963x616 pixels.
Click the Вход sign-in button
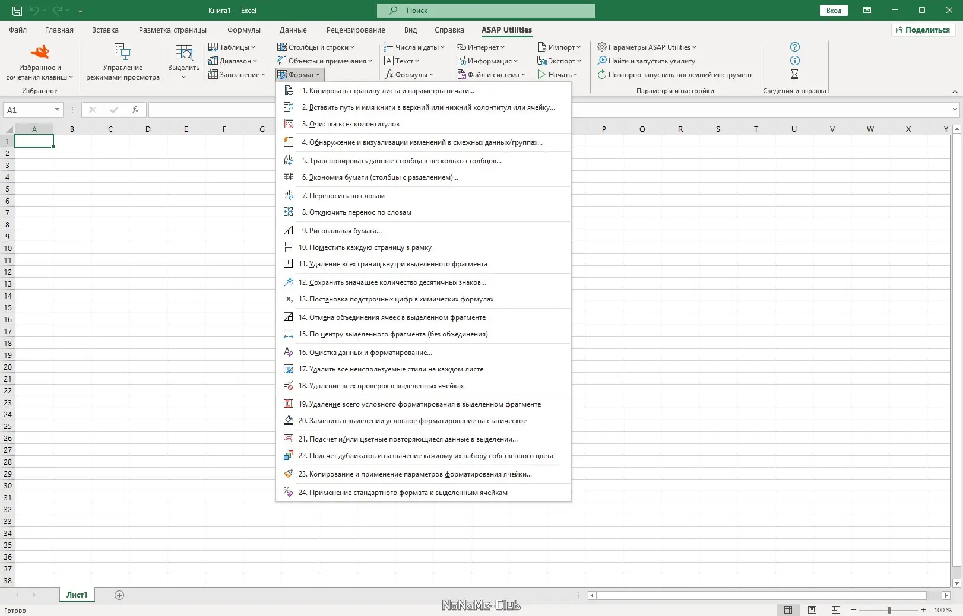(834, 11)
